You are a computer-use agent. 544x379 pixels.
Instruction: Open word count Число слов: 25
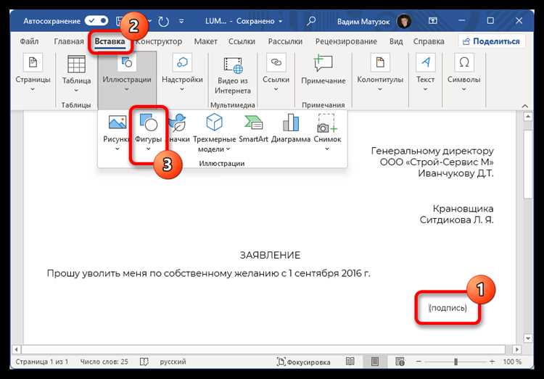coord(104,362)
